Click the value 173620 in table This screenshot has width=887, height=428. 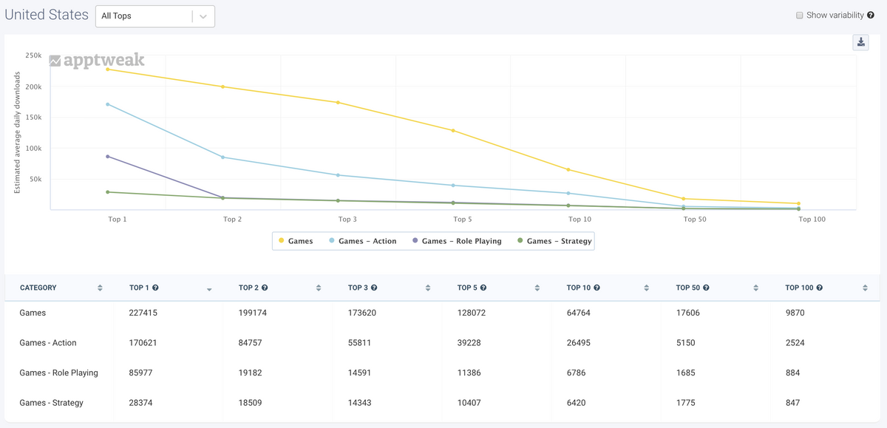[362, 313]
